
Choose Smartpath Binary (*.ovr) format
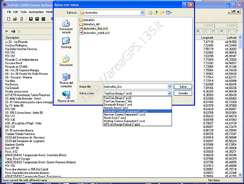tap(137, 105)
